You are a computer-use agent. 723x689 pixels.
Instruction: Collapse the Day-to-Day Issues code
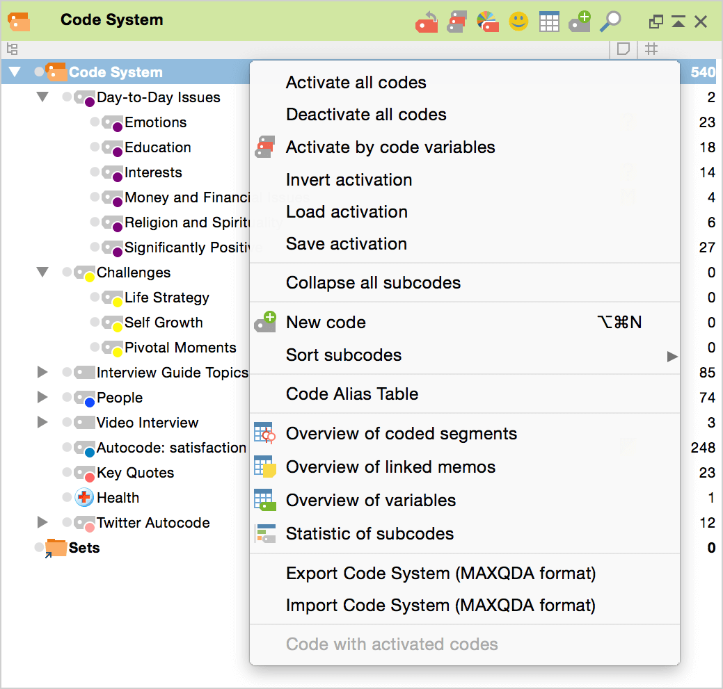coord(42,97)
